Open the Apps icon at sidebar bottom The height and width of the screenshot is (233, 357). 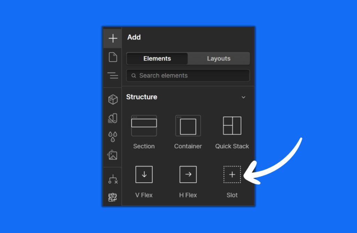pos(113,198)
